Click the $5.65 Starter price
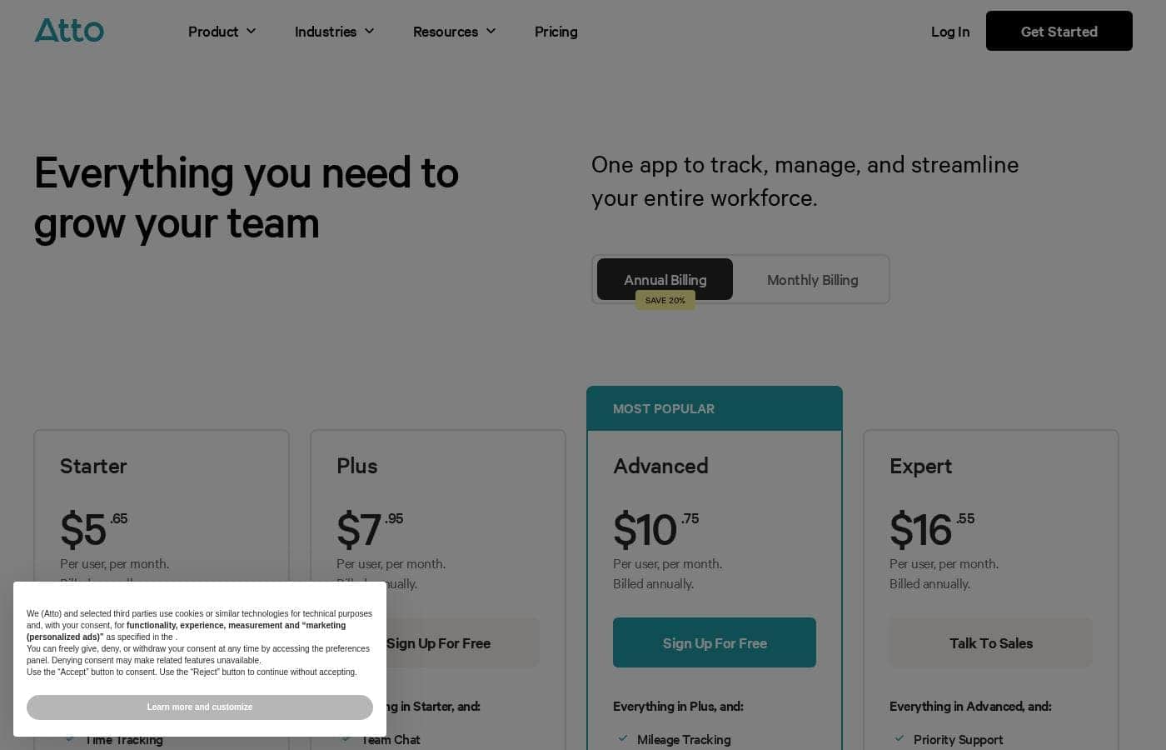This screenshot has width=1166, height=750. pos(94,529)
